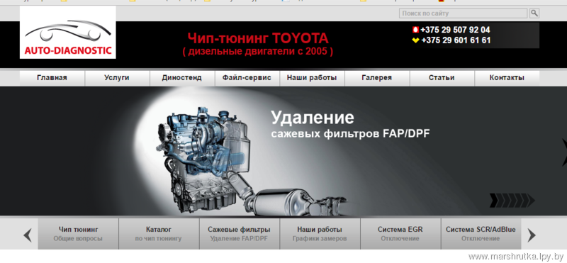Viewport: 567px width, 263px height.
Task: Click 'сажевых фильтров FAP/DPF' slide text
Action: pos(350,133)
